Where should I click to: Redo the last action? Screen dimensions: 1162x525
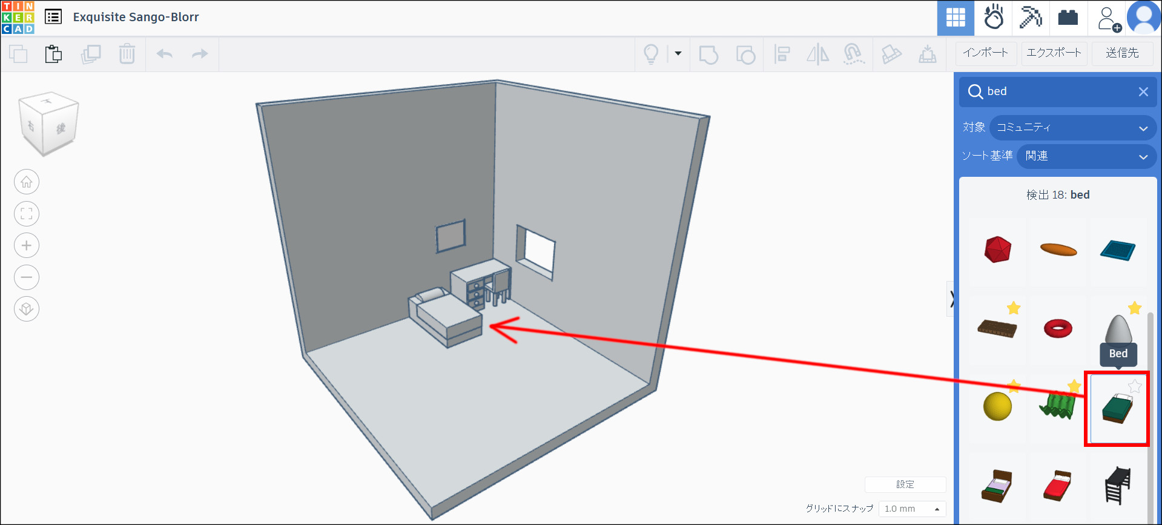pos(200,54)
